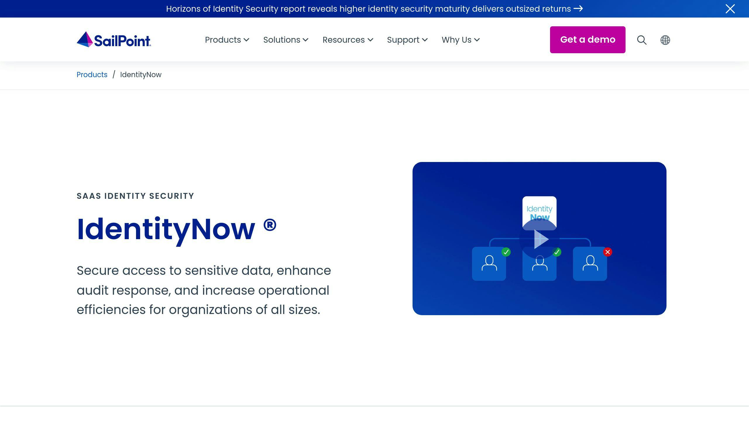Expand the Resources menu
Image resolution: width=749 pixels, height=421 pixels.
pos(348,40)
